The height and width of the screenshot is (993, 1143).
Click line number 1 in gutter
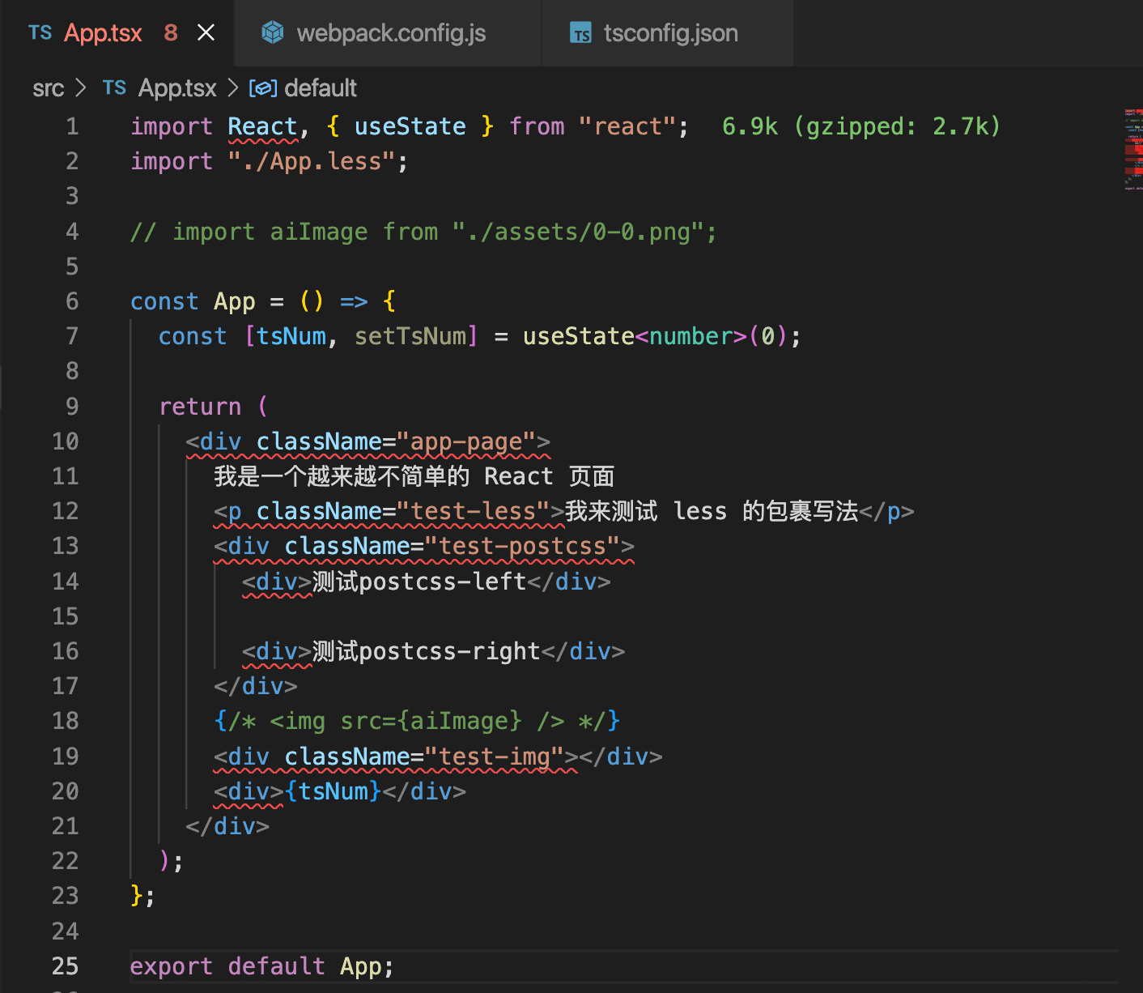point(72,126)
